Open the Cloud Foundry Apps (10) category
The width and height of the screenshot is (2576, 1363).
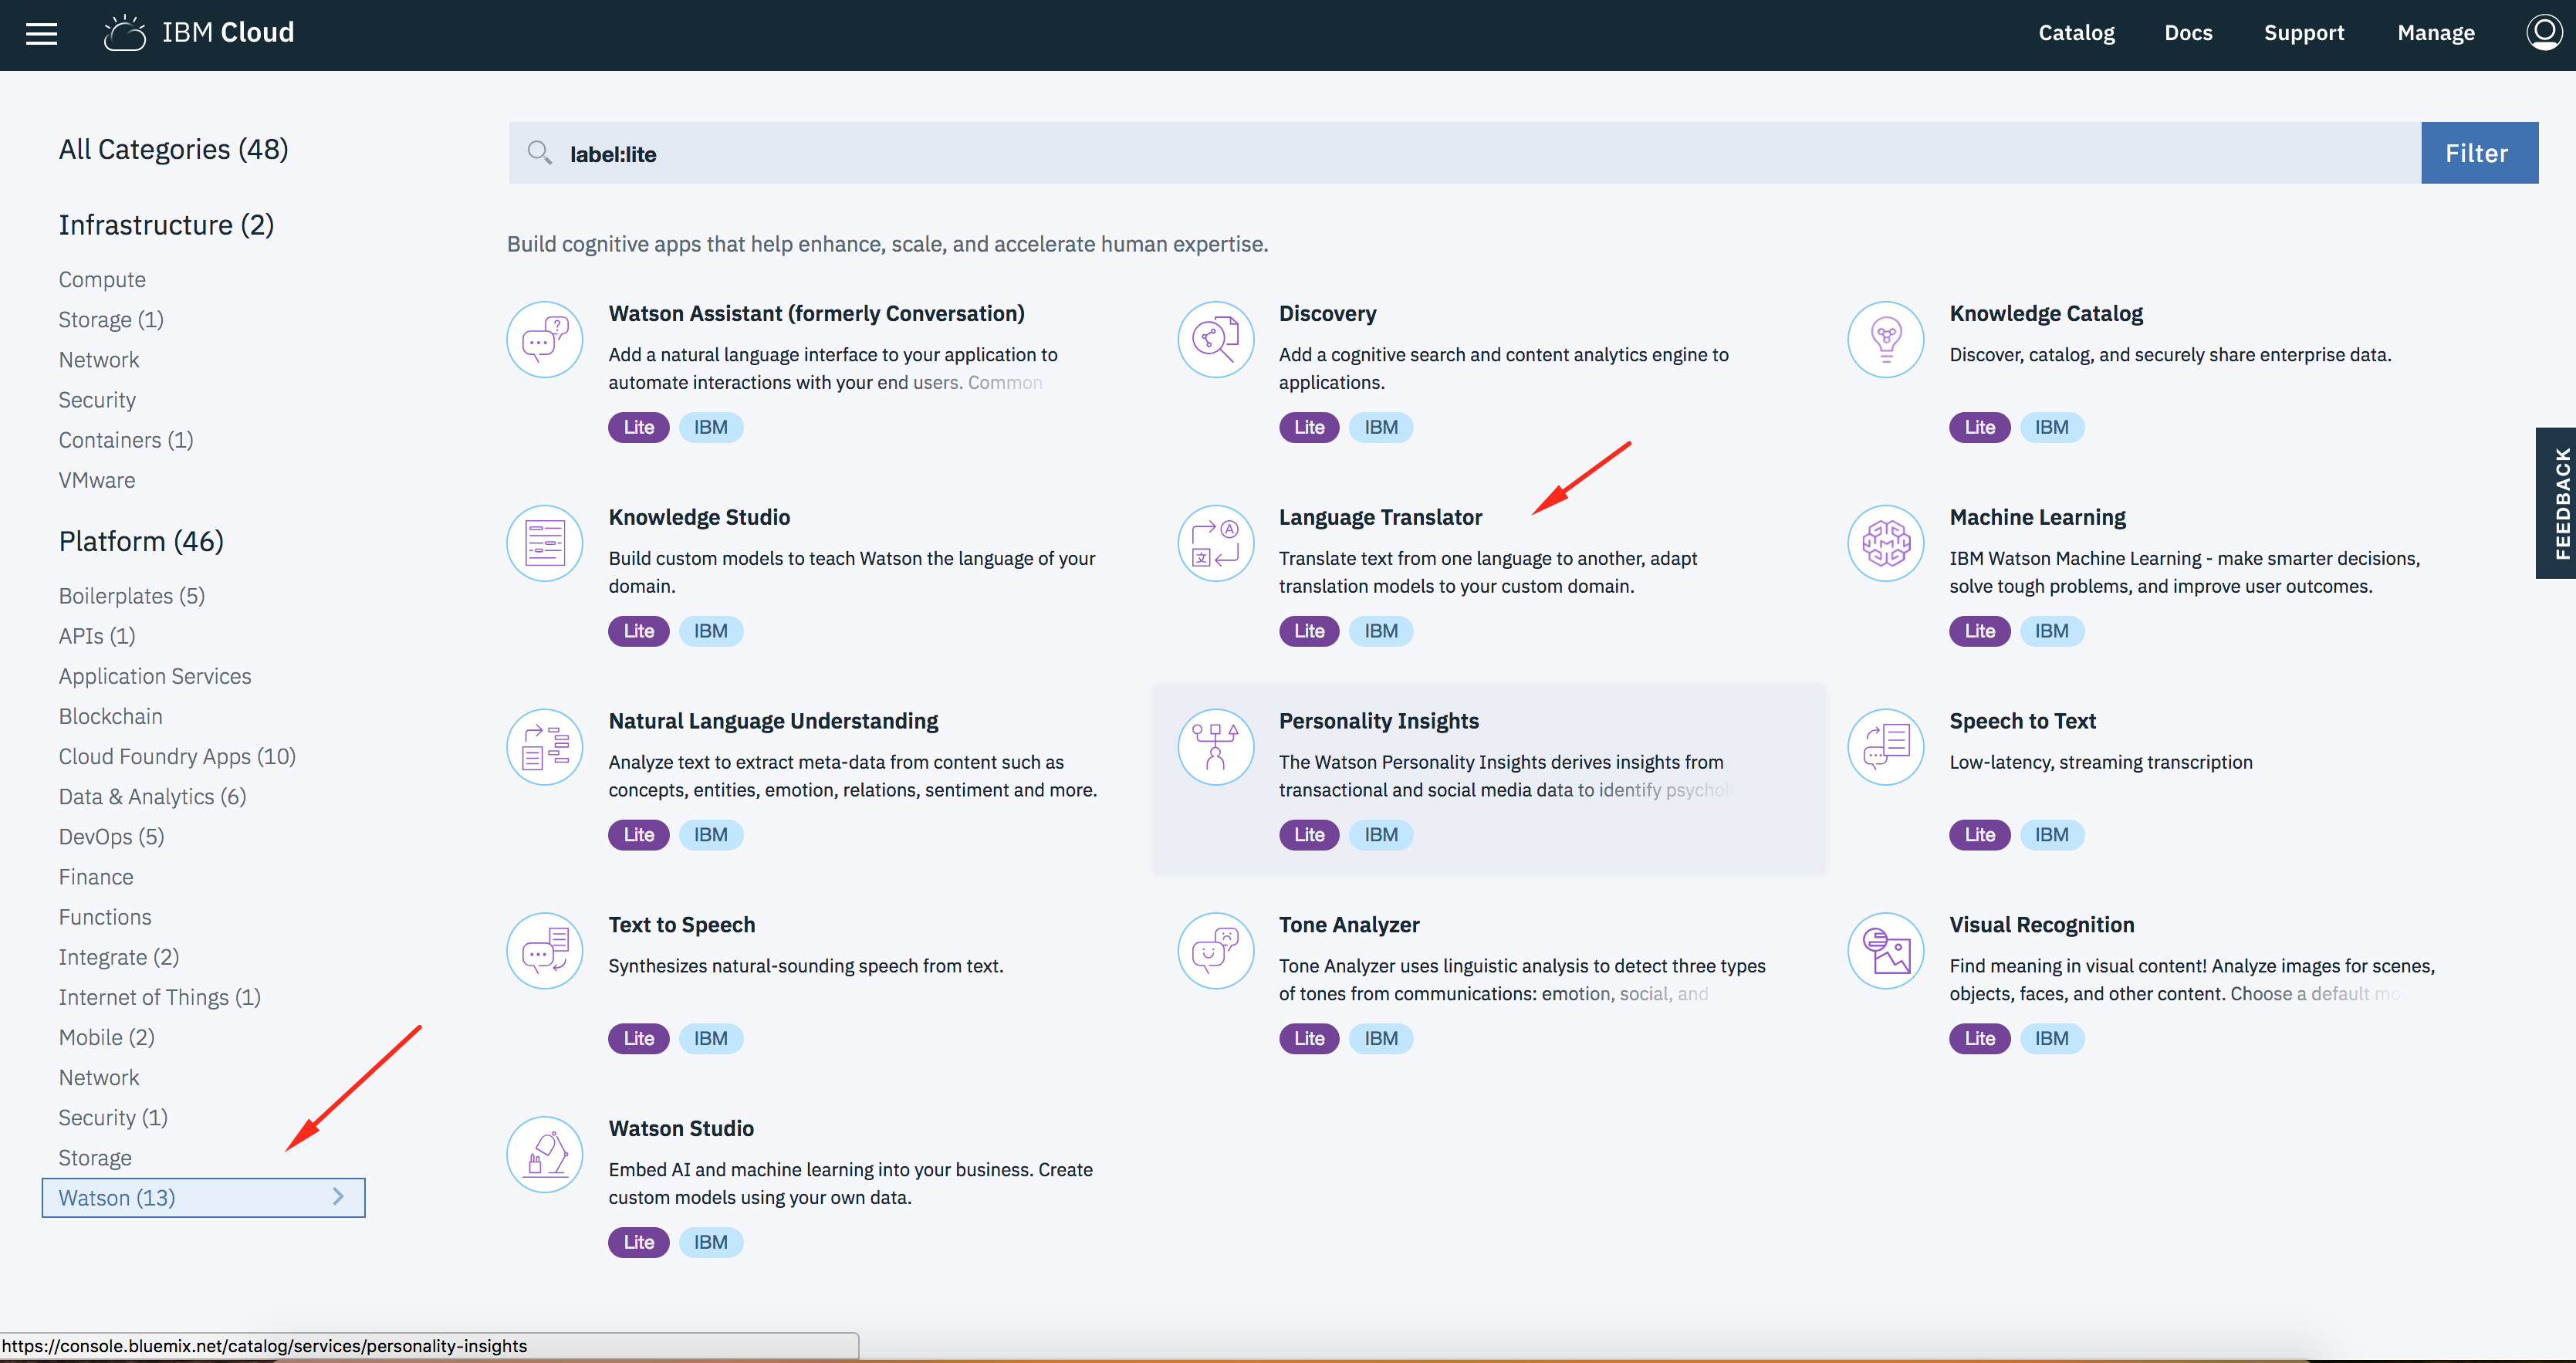click(x=177, y=756)
